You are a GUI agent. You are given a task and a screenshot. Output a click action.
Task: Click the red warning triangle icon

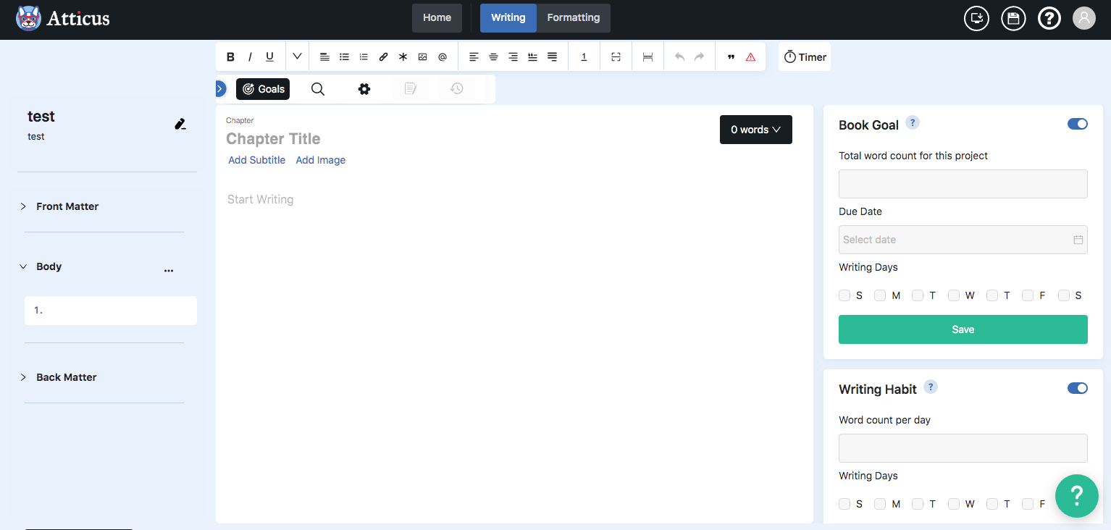750,56
